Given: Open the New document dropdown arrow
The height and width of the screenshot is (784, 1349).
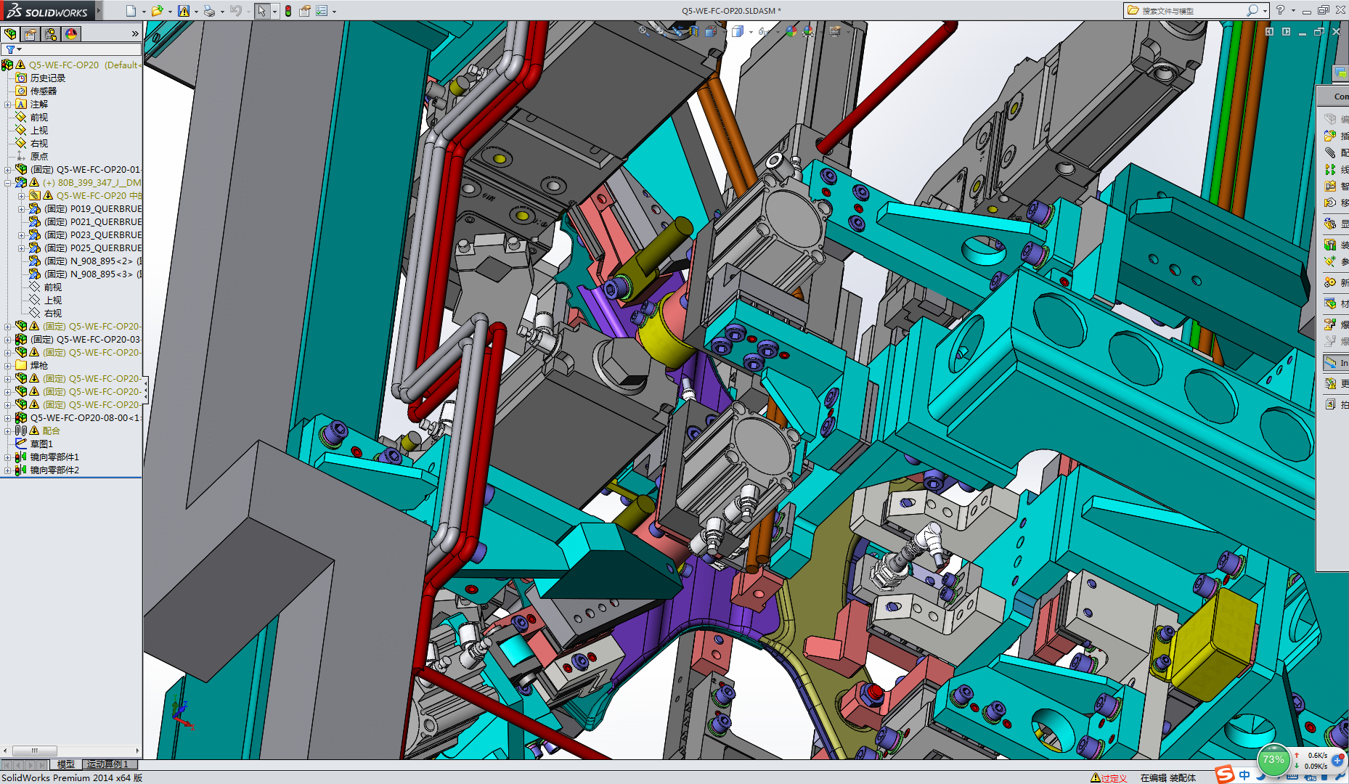Looking at the screenshot, I should click(143, 12).
